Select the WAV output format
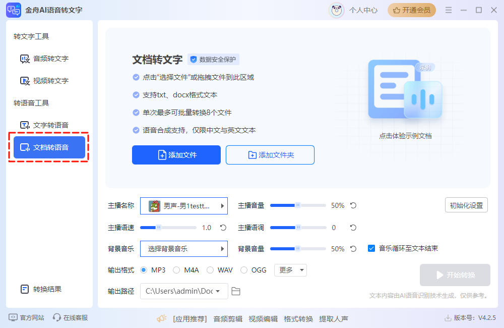This screenshot has height=328, width=504. (x=210, y=270)
